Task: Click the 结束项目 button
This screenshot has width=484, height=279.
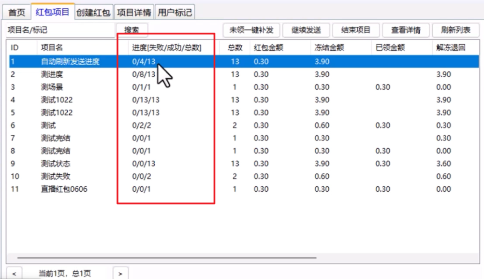Action: [355, 30]
